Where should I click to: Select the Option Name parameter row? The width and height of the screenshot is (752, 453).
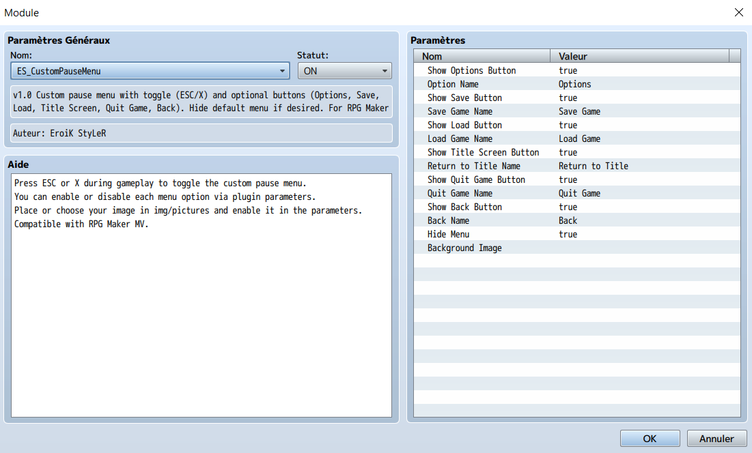coord(577,84)
